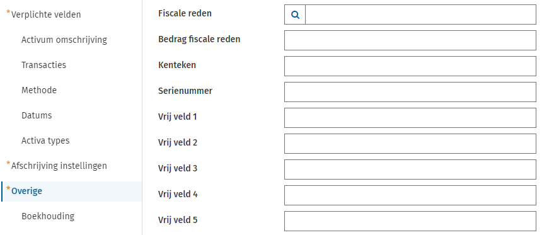Focus the Vrij veld 1 input
The width and height of the screenshot is (554, 235).
(410, 118)
